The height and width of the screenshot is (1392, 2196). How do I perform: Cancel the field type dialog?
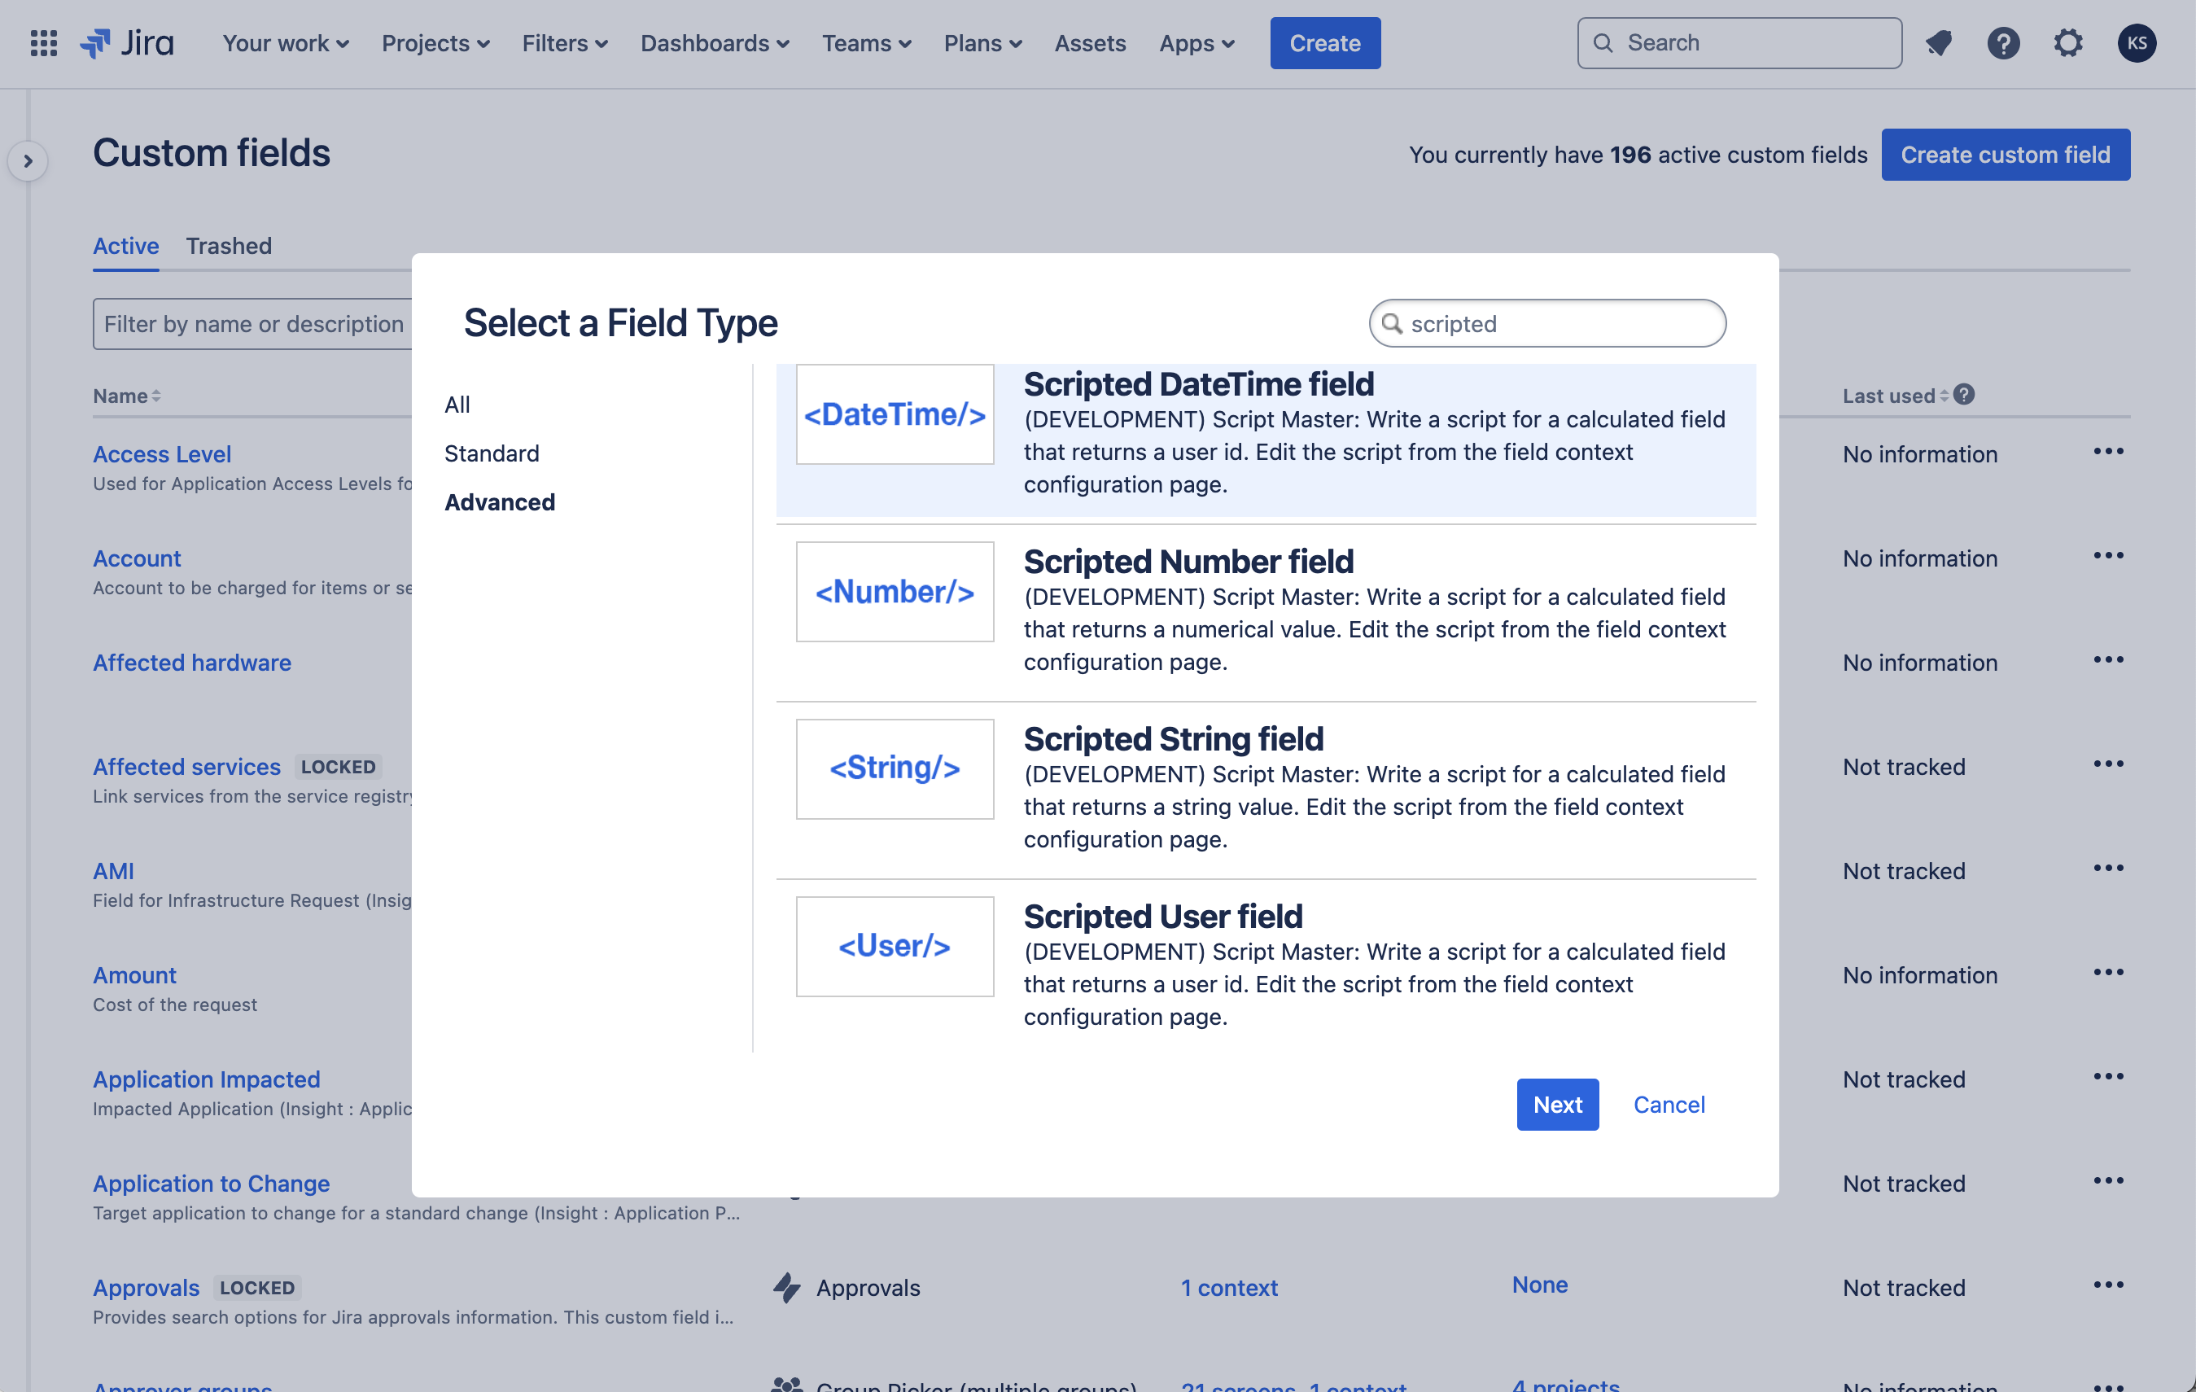pos(1668,1104)
